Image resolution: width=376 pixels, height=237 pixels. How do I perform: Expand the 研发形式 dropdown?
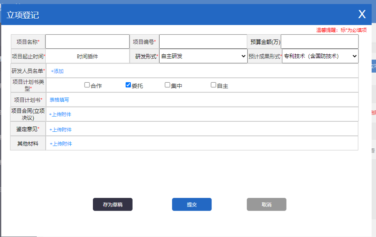click(x=203, y=56)
